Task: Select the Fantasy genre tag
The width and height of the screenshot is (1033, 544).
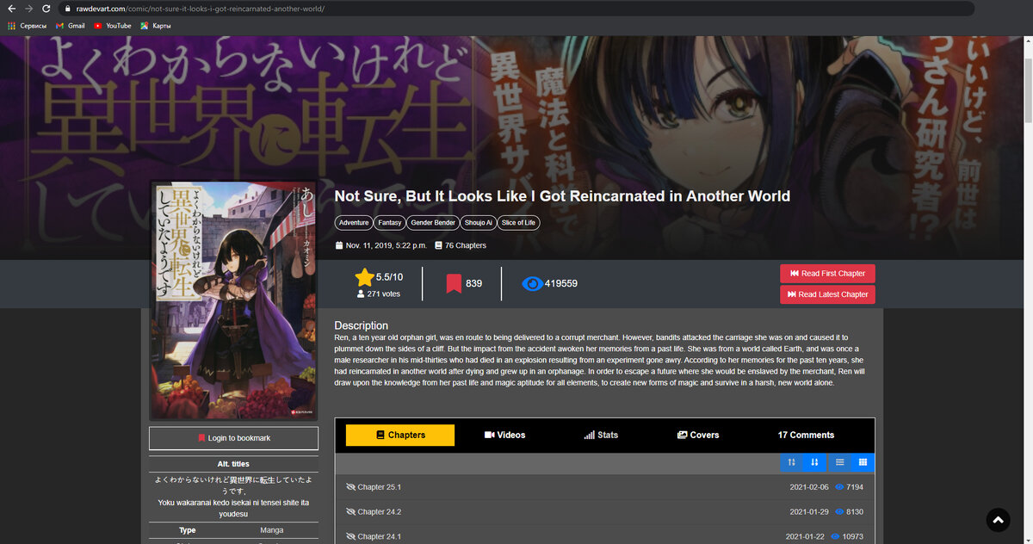Action: click(x=390, y=223)
